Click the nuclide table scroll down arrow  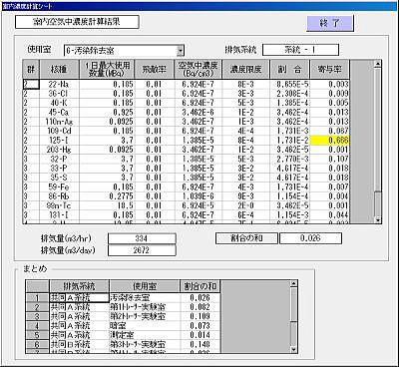coord(377,219)
